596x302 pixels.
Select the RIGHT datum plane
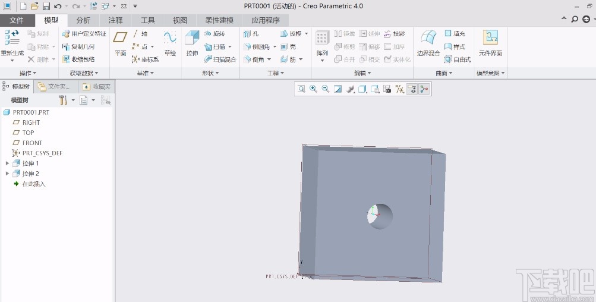point(31,122)
